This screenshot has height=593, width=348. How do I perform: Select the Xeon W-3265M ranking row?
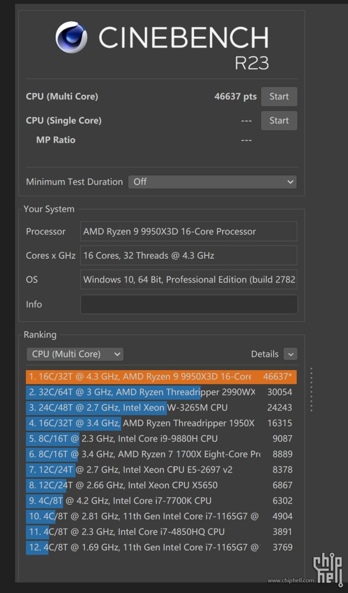161,408
